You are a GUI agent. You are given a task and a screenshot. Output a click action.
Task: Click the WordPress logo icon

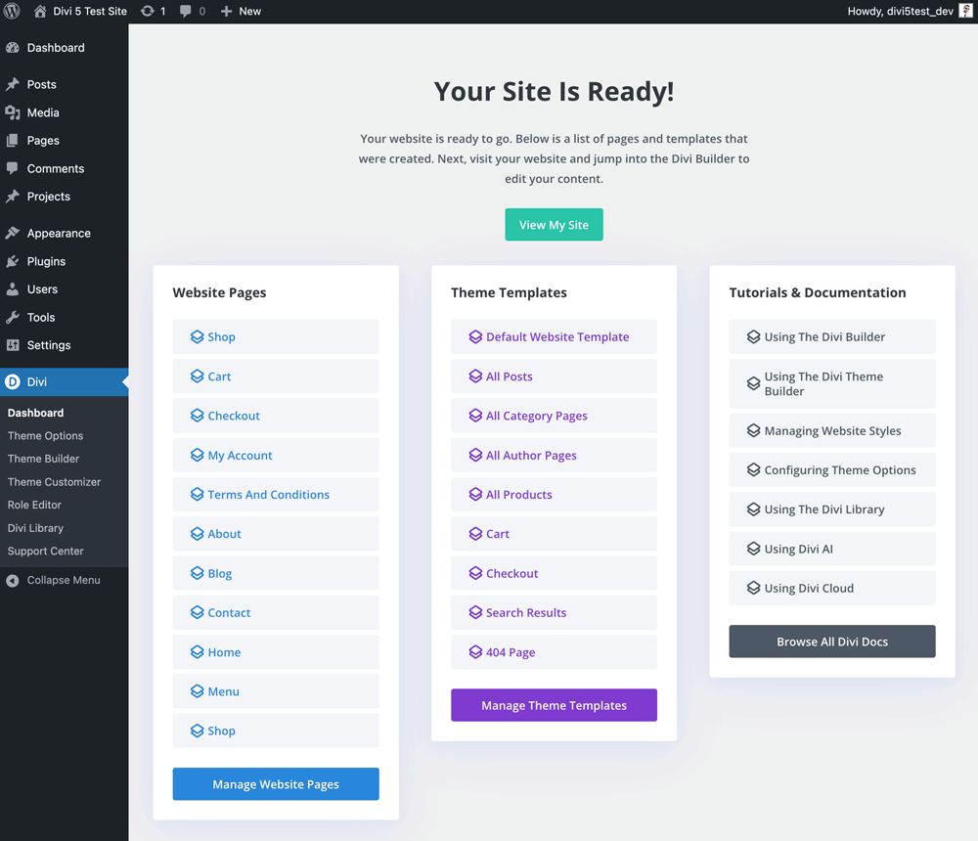point(12,11)
